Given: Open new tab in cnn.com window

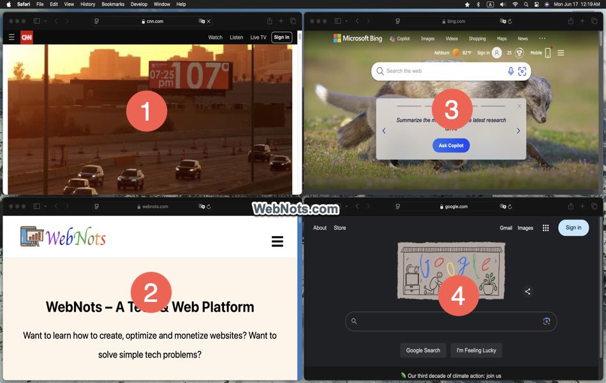Looking at the screenshot, I should [281, 21].
